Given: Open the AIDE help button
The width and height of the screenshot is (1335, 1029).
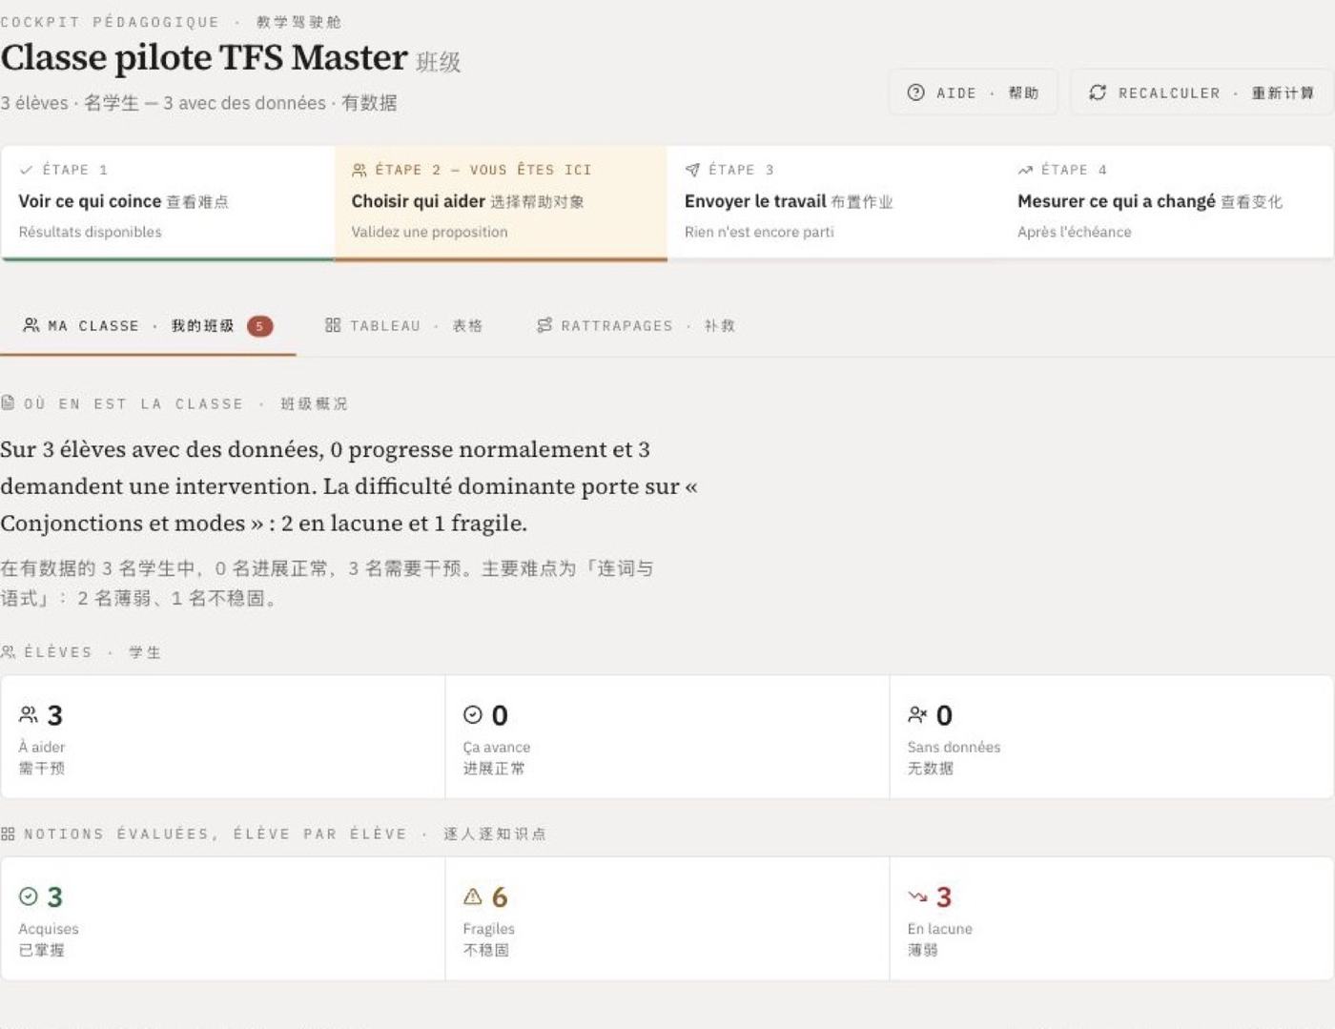Looking at the screenshot, I should (x=973, y=93).
